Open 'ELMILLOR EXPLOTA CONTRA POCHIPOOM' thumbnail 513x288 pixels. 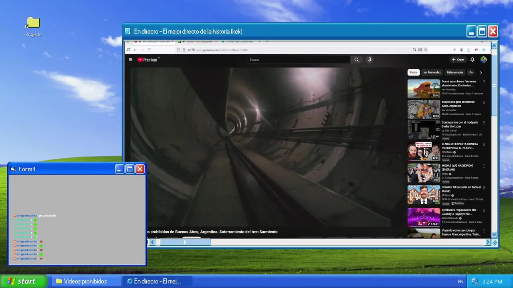[424, 152]
